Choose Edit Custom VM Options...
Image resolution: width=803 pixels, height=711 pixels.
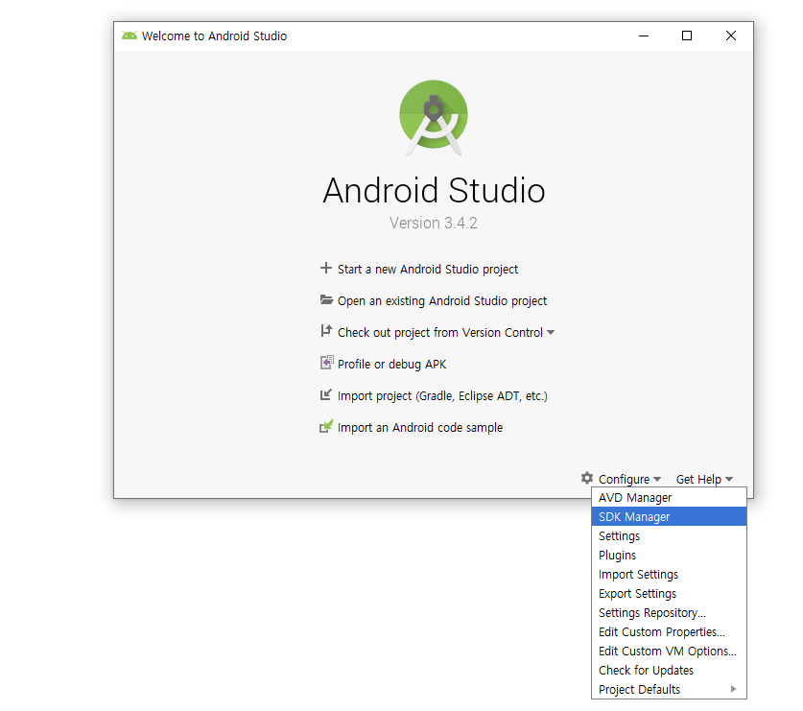coord(669,652)
